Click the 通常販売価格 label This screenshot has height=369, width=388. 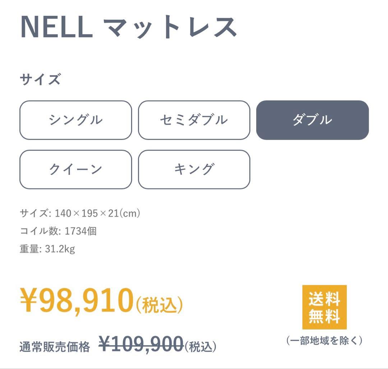[x=54, y=345]
